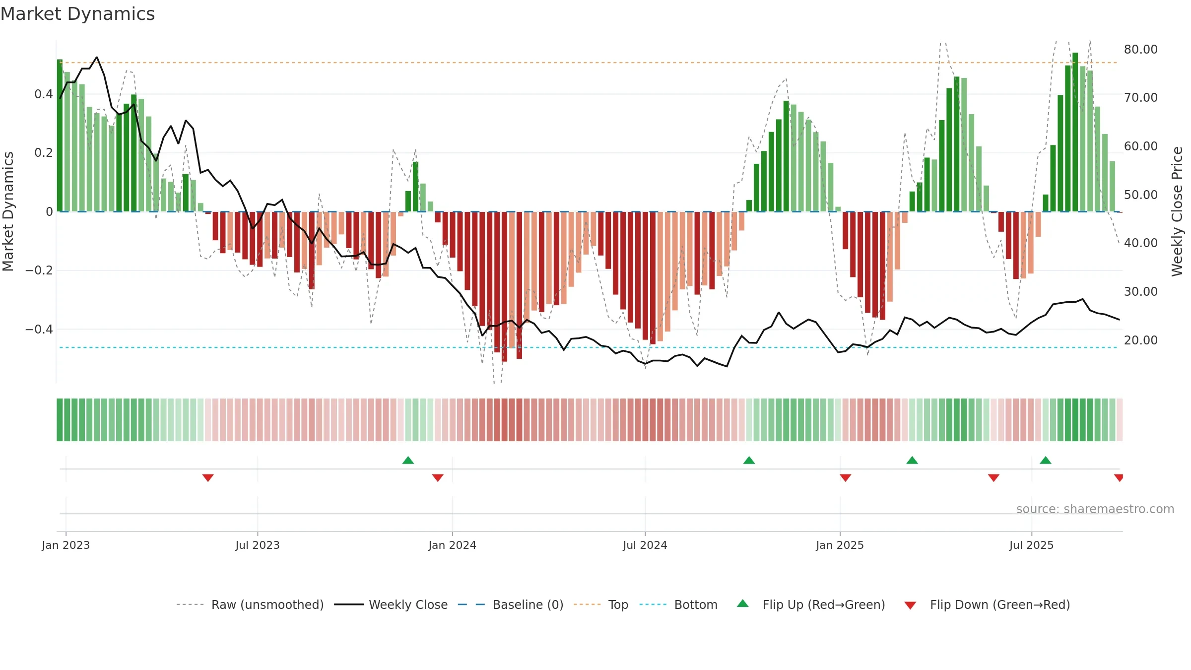Select the flip-up marker near Oct 2024
Image resolution: width=1191 pixels, height=670 pixels.
(749, 460)
